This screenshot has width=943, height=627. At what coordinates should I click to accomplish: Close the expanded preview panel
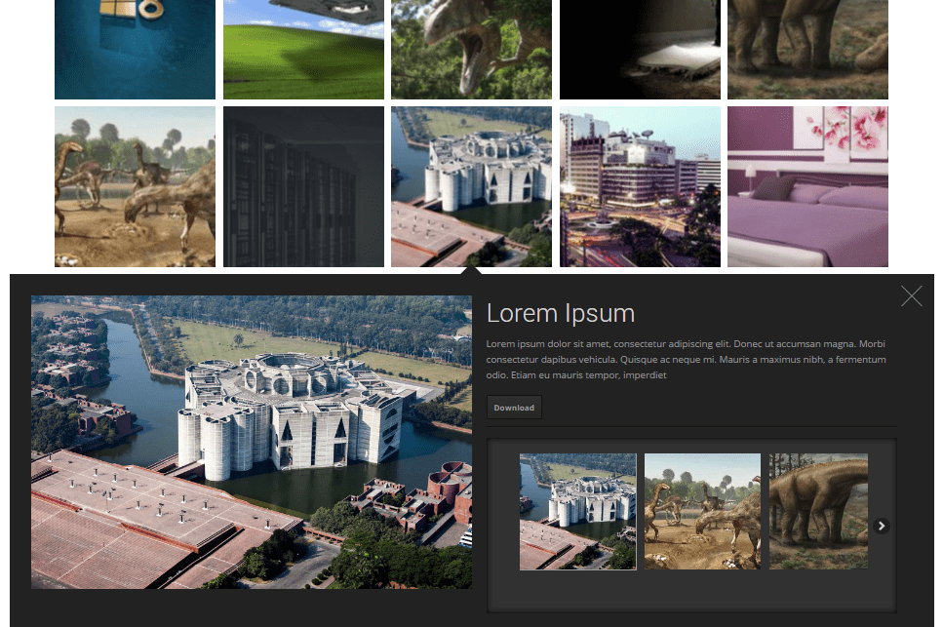click(x=911, y=295)
